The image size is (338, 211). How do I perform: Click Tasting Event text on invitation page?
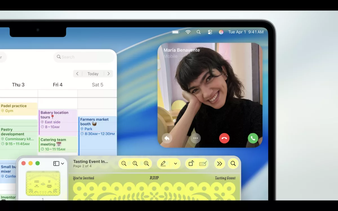[225, 178]
